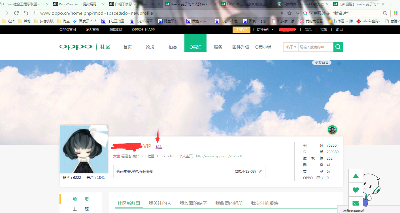Open the 头像皮肤 bookmark folder

point(44,21)
